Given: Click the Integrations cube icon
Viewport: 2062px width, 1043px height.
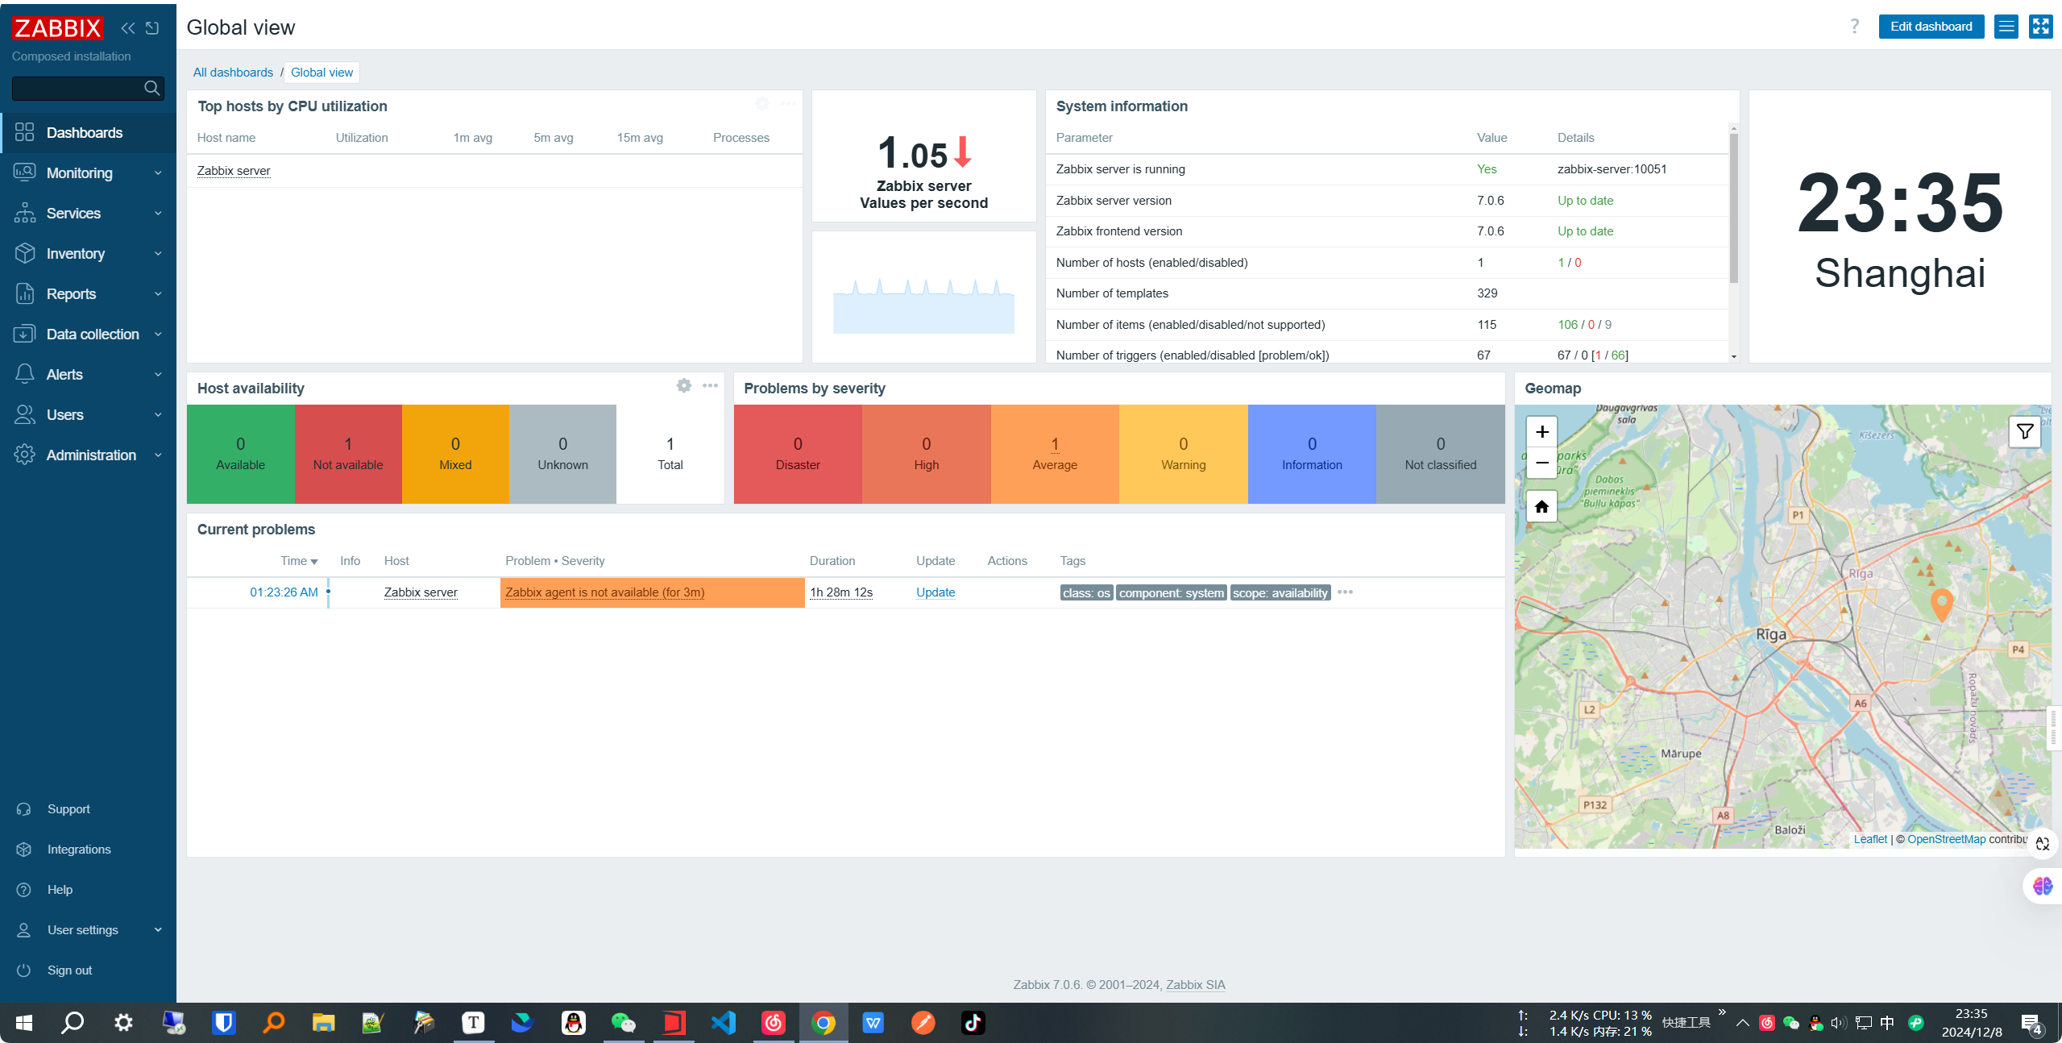Looking at the screenshot, I should [24, 850].
